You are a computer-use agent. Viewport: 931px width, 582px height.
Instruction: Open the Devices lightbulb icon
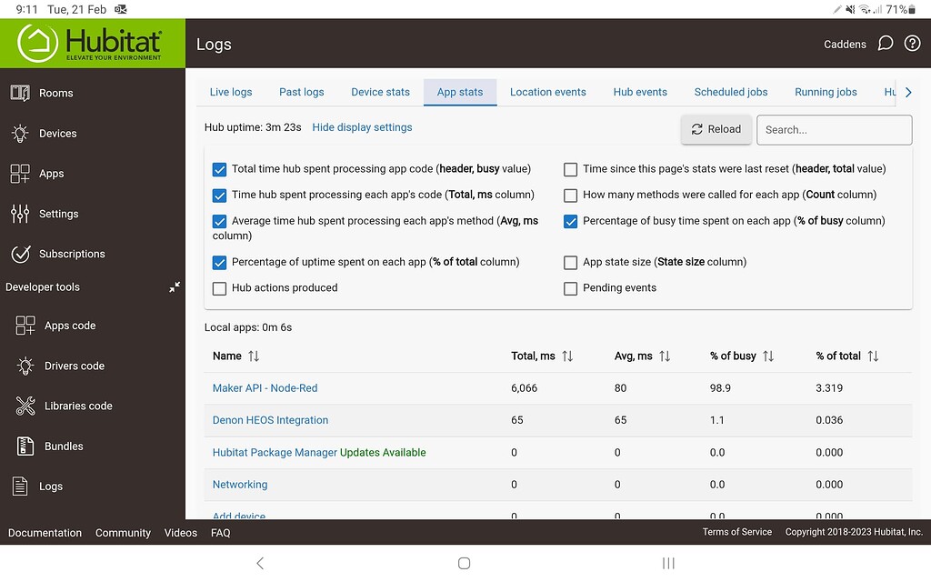(x=20, y=133)
